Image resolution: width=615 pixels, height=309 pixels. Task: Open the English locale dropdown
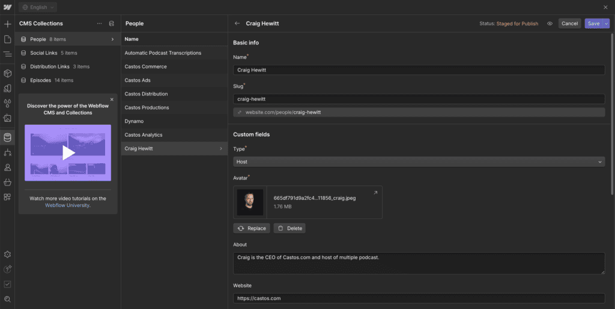37,7
